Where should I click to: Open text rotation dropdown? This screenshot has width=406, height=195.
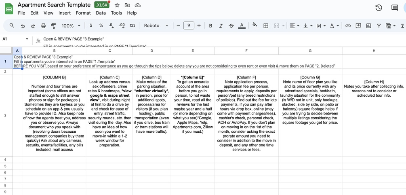[x=334, y=25]
